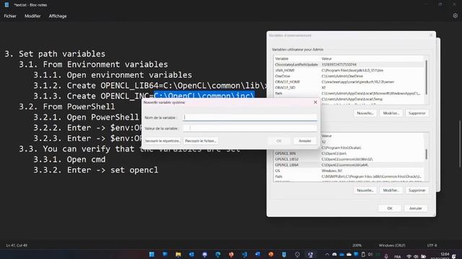Click the line '3. Set path variables'
Screen dimensions: 462x259
[x=55, y=54]
